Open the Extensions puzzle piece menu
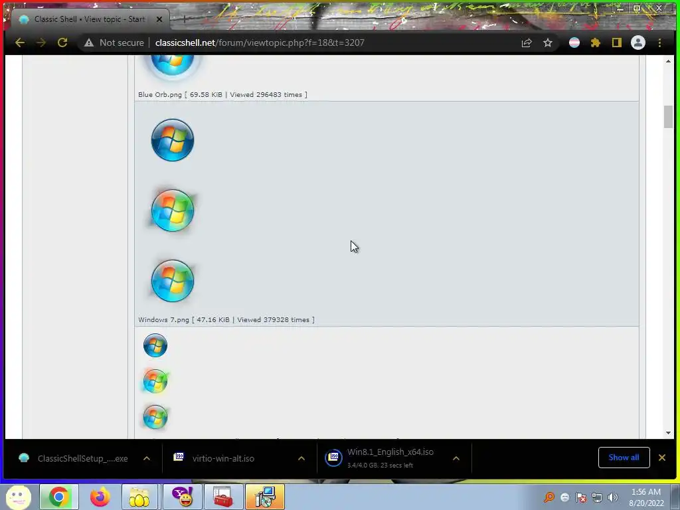This screenshot has width=680, height=510. pos(596,42)
